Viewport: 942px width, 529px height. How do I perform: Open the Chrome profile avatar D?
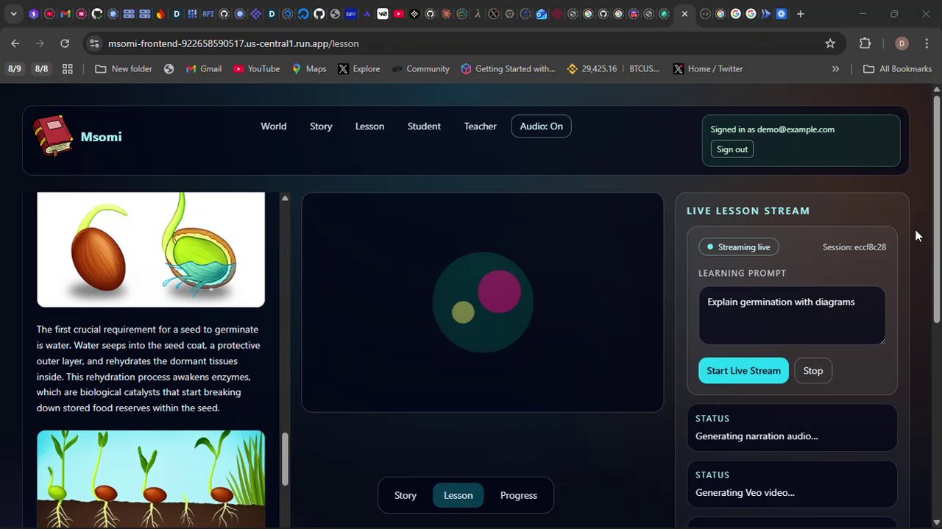coord(902,43)
